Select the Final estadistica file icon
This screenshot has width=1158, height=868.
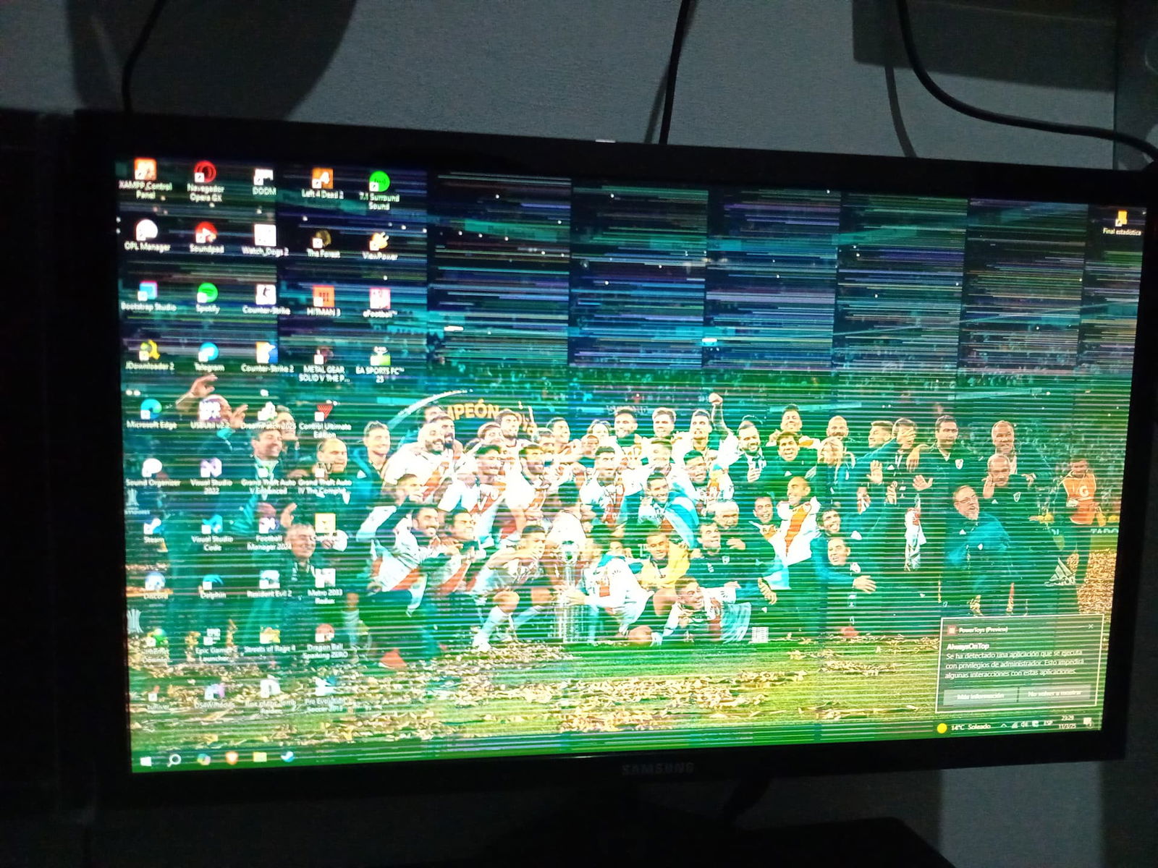pyautogui.click(x=1121, y=223)
